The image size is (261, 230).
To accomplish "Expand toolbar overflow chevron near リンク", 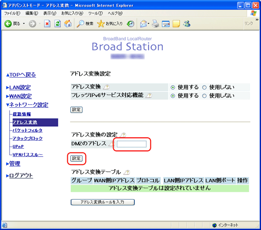I will (257, 20).
